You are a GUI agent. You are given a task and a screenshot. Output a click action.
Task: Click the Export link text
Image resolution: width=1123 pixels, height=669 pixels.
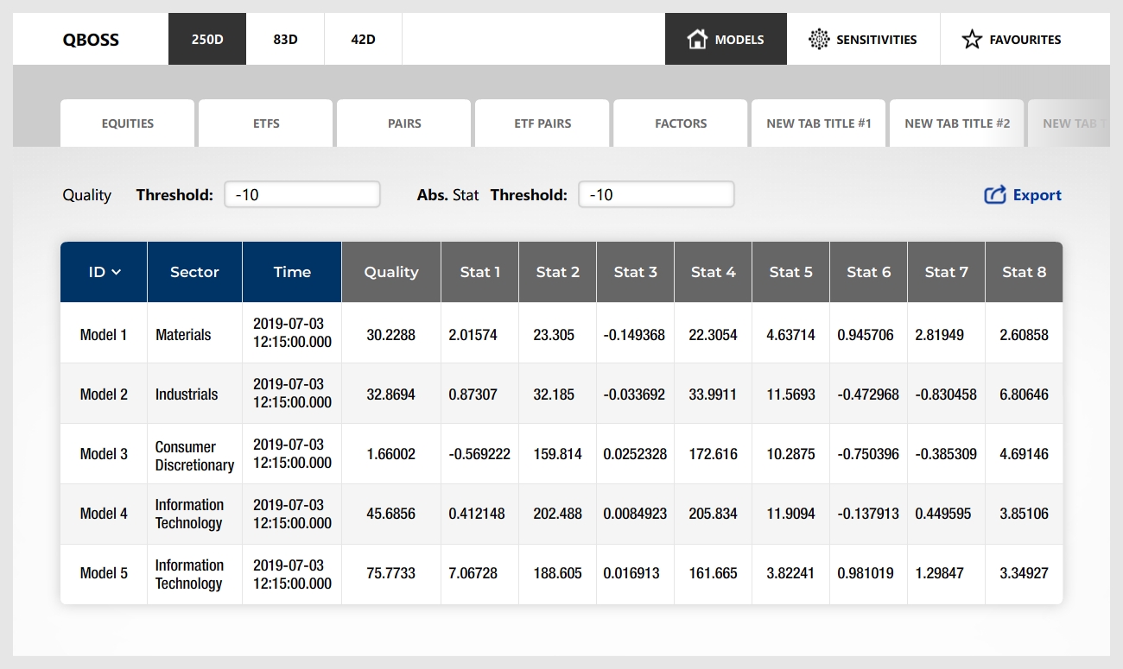[1037, 195]
